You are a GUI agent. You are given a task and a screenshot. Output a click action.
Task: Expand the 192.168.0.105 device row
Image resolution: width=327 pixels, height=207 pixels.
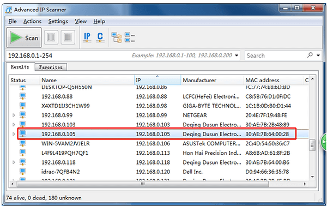coord(14,134)
